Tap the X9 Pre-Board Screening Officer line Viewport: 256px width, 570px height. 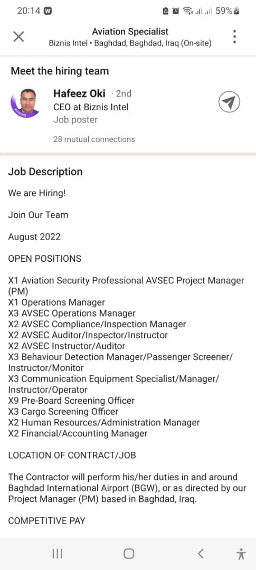coord(71,401)
